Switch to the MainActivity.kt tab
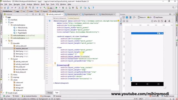This screenshot has height=100, width=178. point(72,14)
